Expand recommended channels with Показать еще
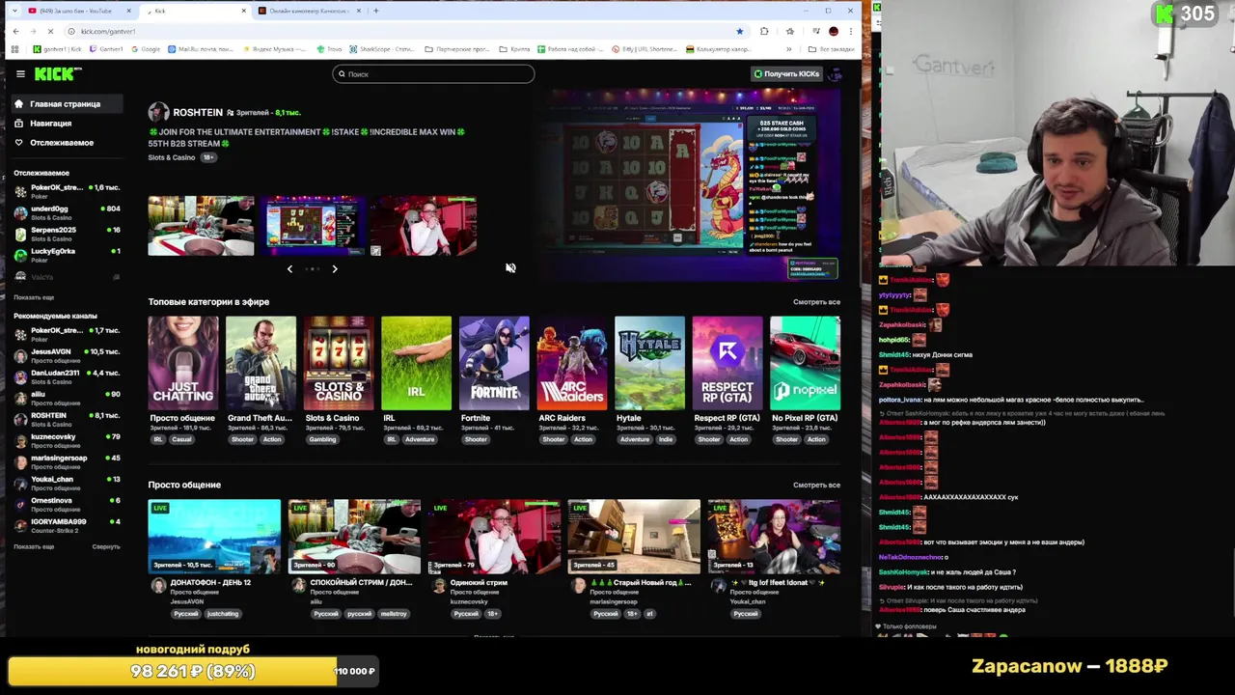Image resolution: width=1235 pixels, height=695 pixels. (34, 546)
